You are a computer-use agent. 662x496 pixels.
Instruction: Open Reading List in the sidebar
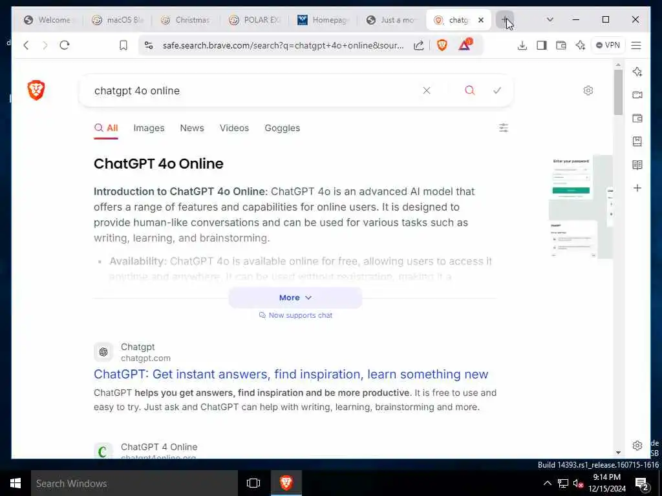(637, 165)
